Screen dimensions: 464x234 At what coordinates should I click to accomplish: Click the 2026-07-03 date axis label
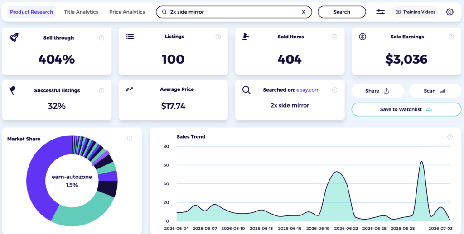(x=440, y=229)
